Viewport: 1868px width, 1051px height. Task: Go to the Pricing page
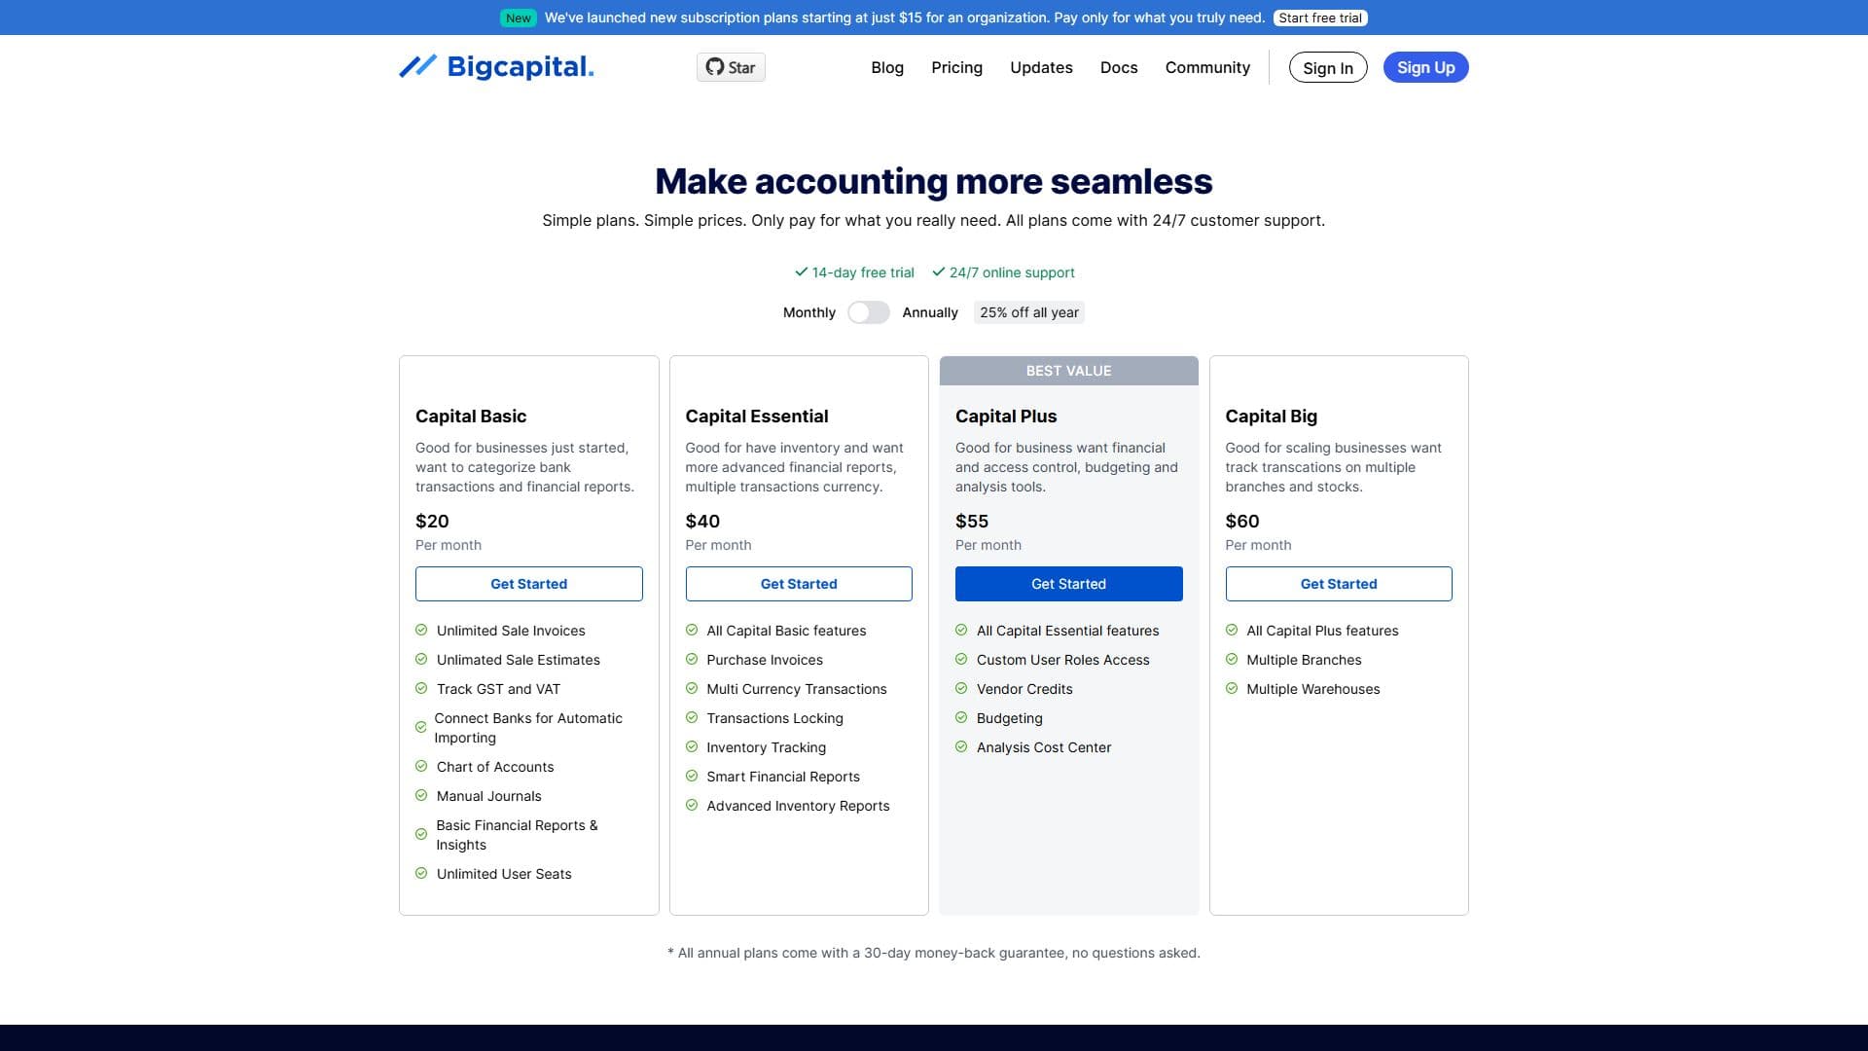click(x=956, y=67)
